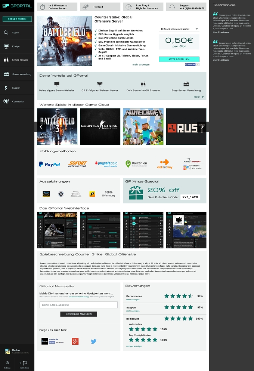Click the Bedienung star rating

179,319
